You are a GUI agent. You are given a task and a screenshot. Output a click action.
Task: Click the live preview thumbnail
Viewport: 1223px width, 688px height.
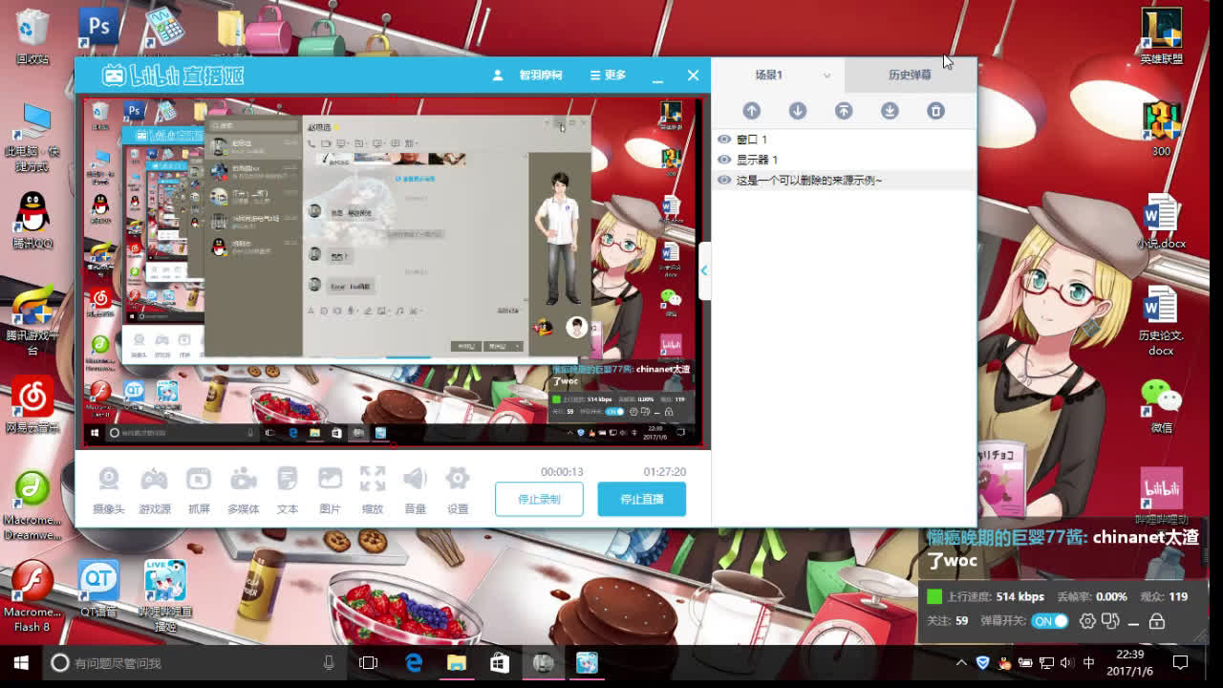click(394, 272)
